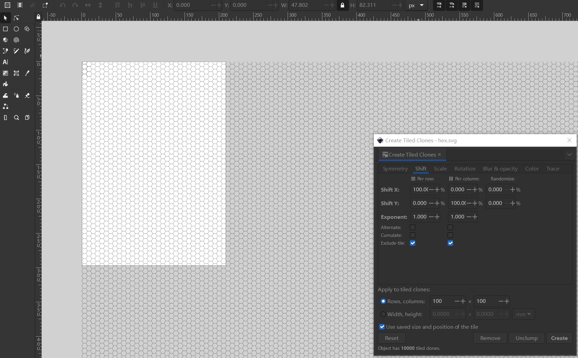The height and width of the screenshot is (358, 578).
Task: Expand the dialog panel chevron menu
Action: point(569,154)
